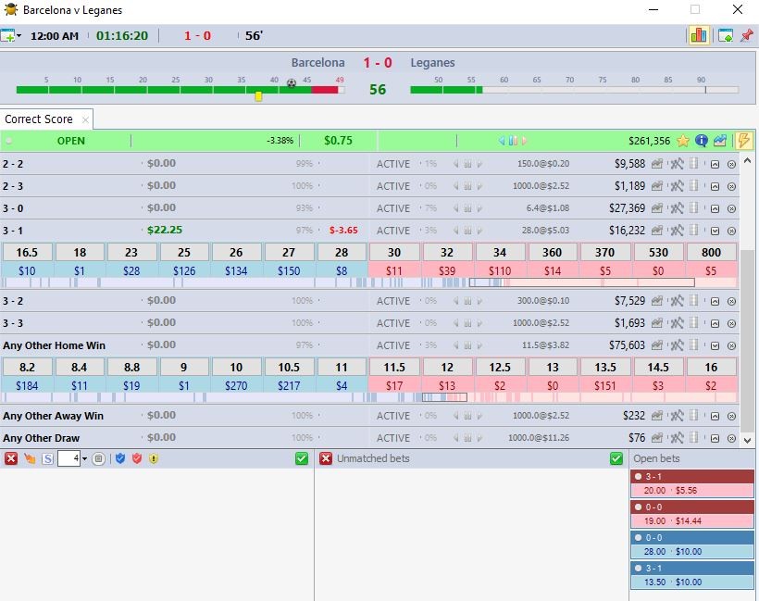The height and width of the screenshot is (601, 759).
Task: Select the 3 - 1 back open bet at 13.50
Action: 692,575
